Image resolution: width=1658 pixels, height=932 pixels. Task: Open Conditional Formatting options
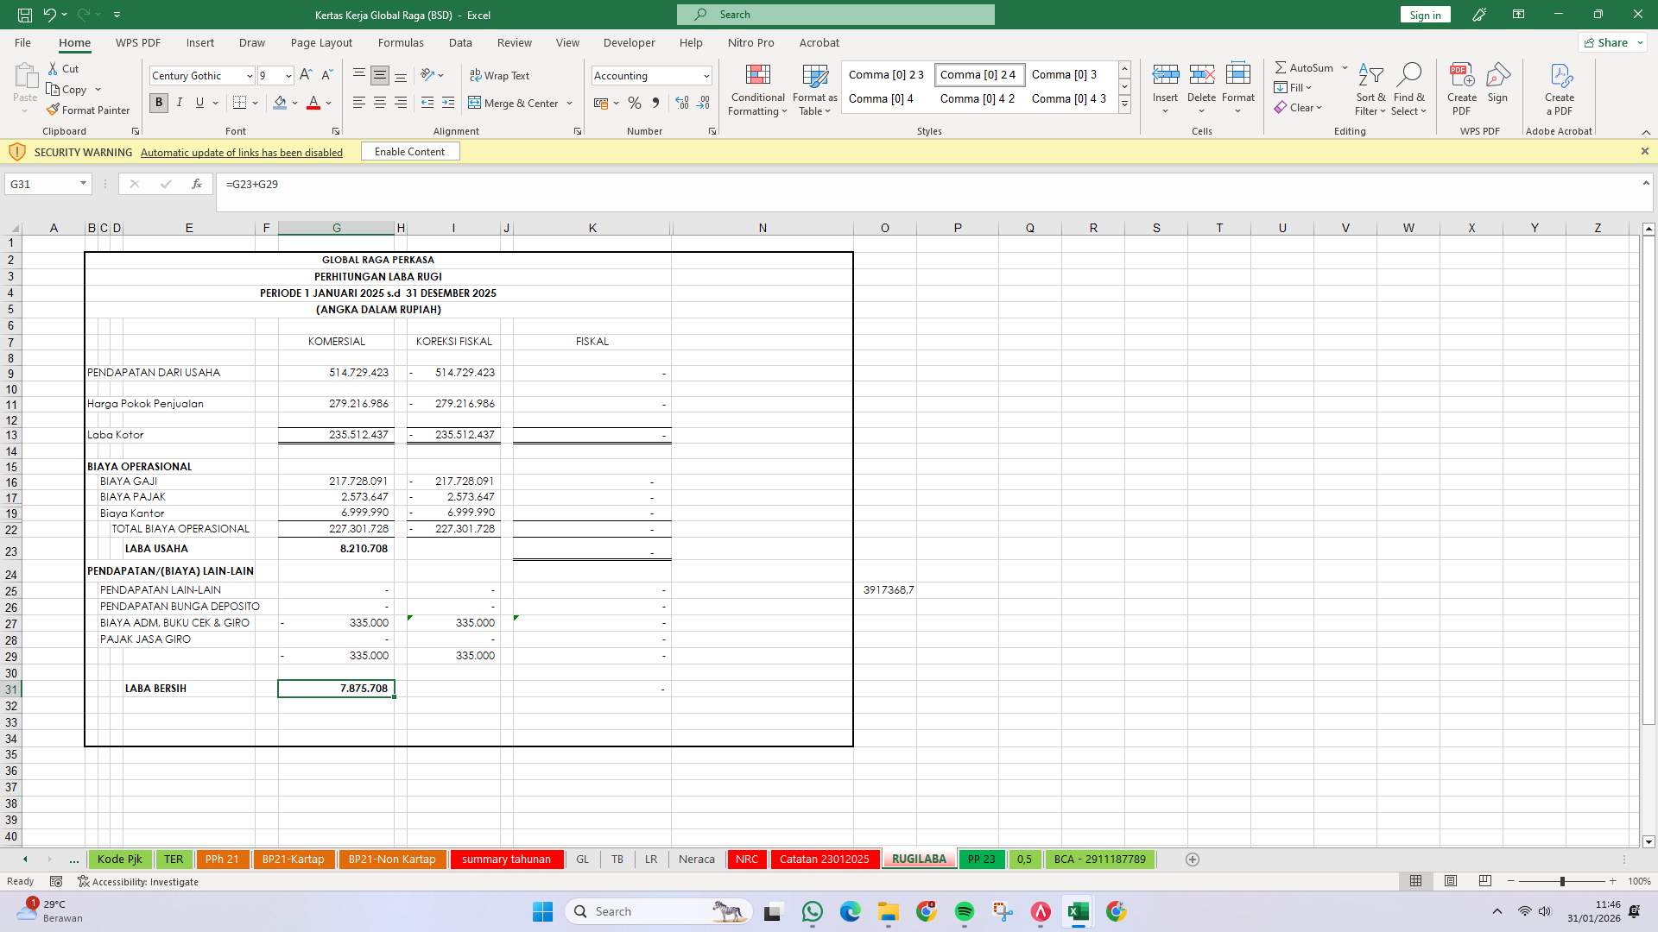pyautogui.click(x=757, y=90)
